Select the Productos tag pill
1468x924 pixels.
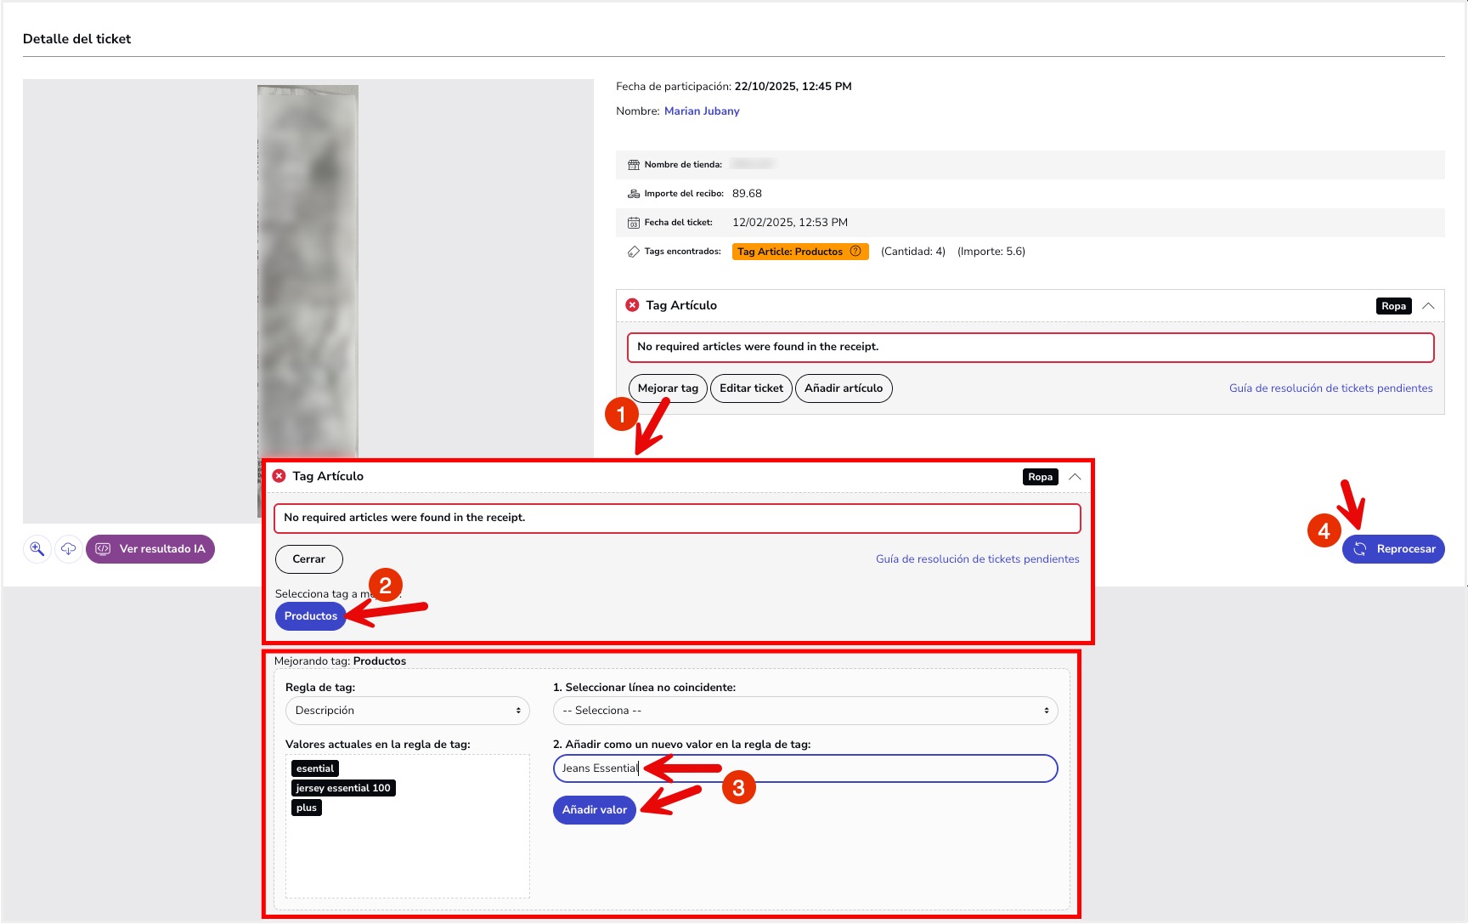tap(310, 616)
